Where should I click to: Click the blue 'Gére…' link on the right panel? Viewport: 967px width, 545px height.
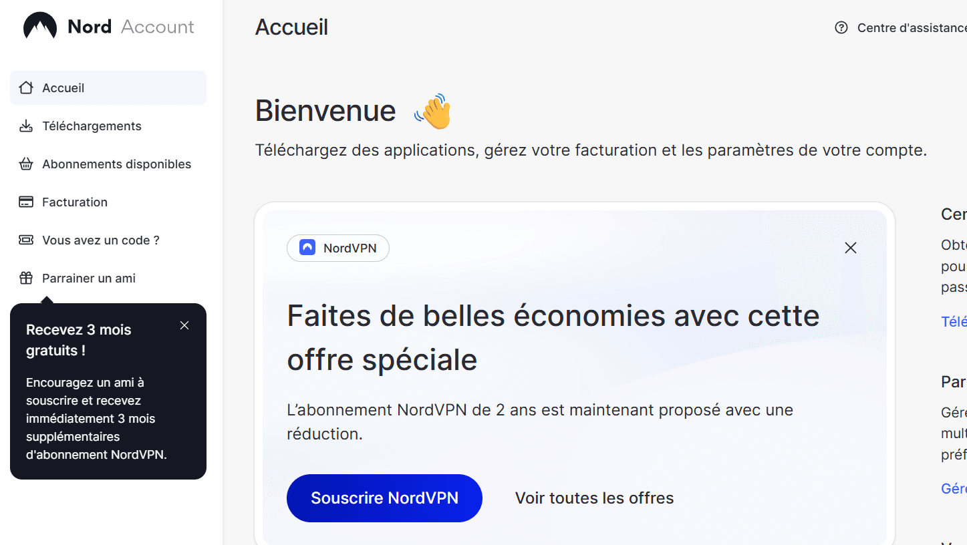click(x=953, y=488)
